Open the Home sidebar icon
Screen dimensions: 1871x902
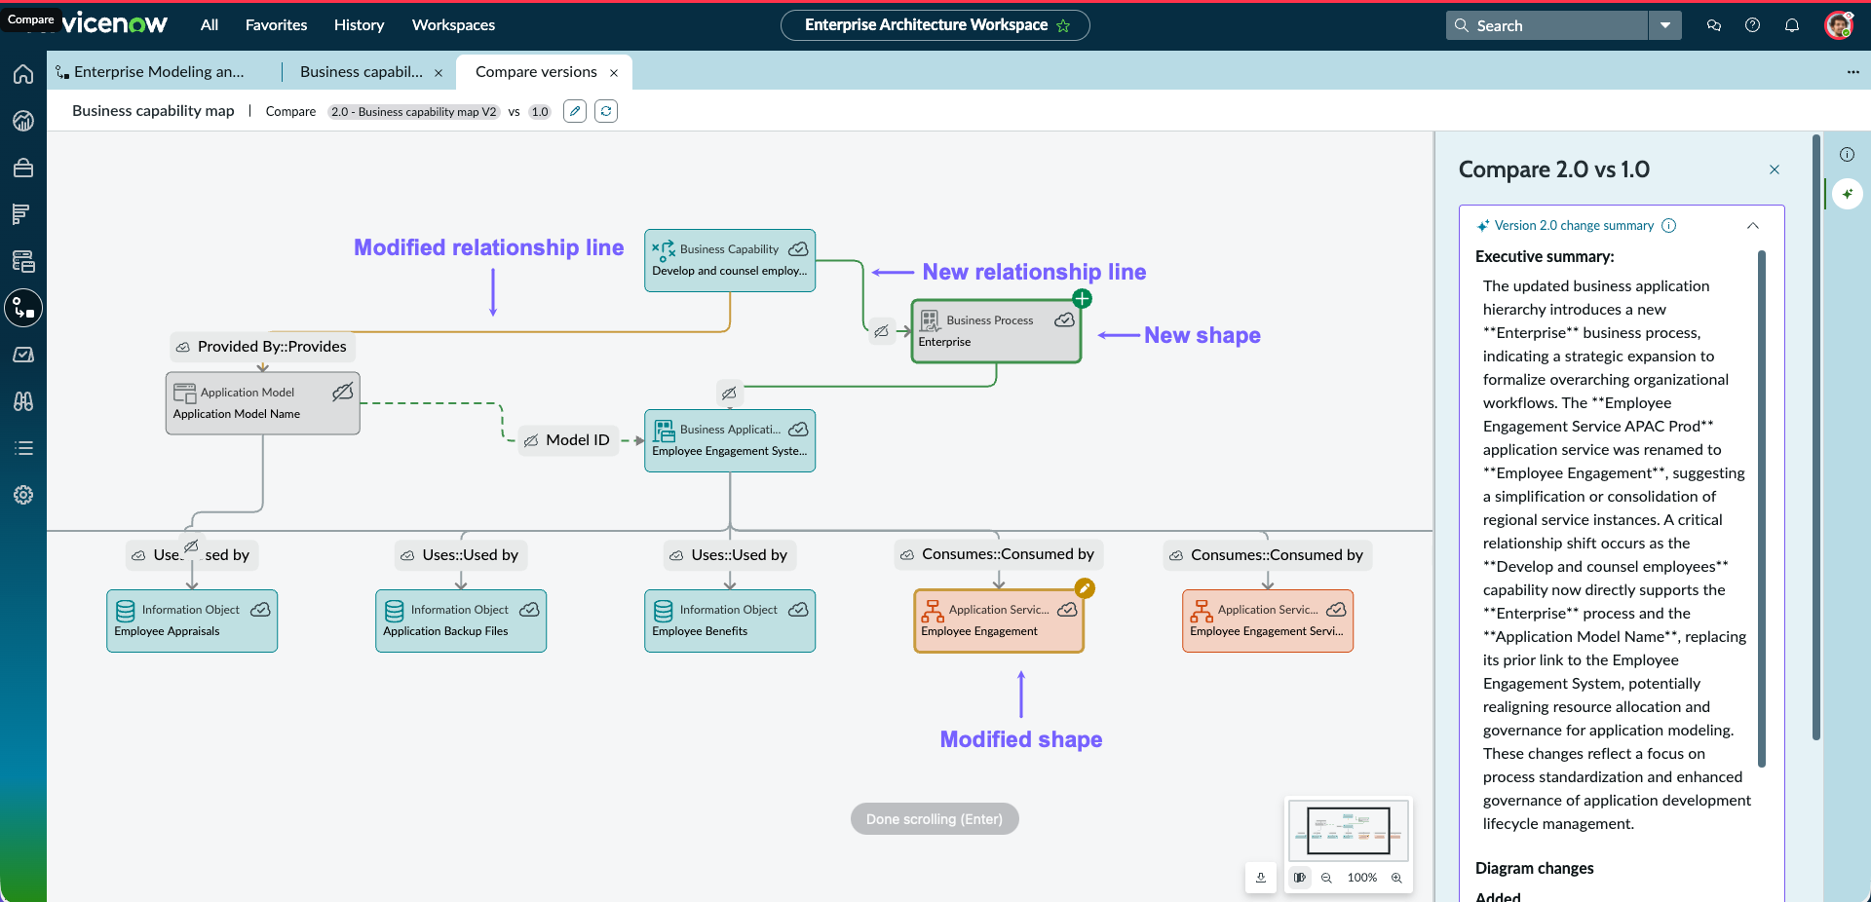(x=23, y=74)
